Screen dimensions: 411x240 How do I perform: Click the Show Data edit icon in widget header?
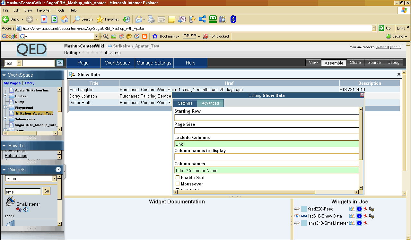[72, 74]
